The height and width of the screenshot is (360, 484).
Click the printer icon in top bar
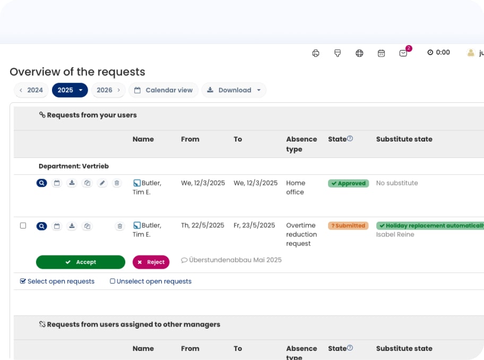316,53
